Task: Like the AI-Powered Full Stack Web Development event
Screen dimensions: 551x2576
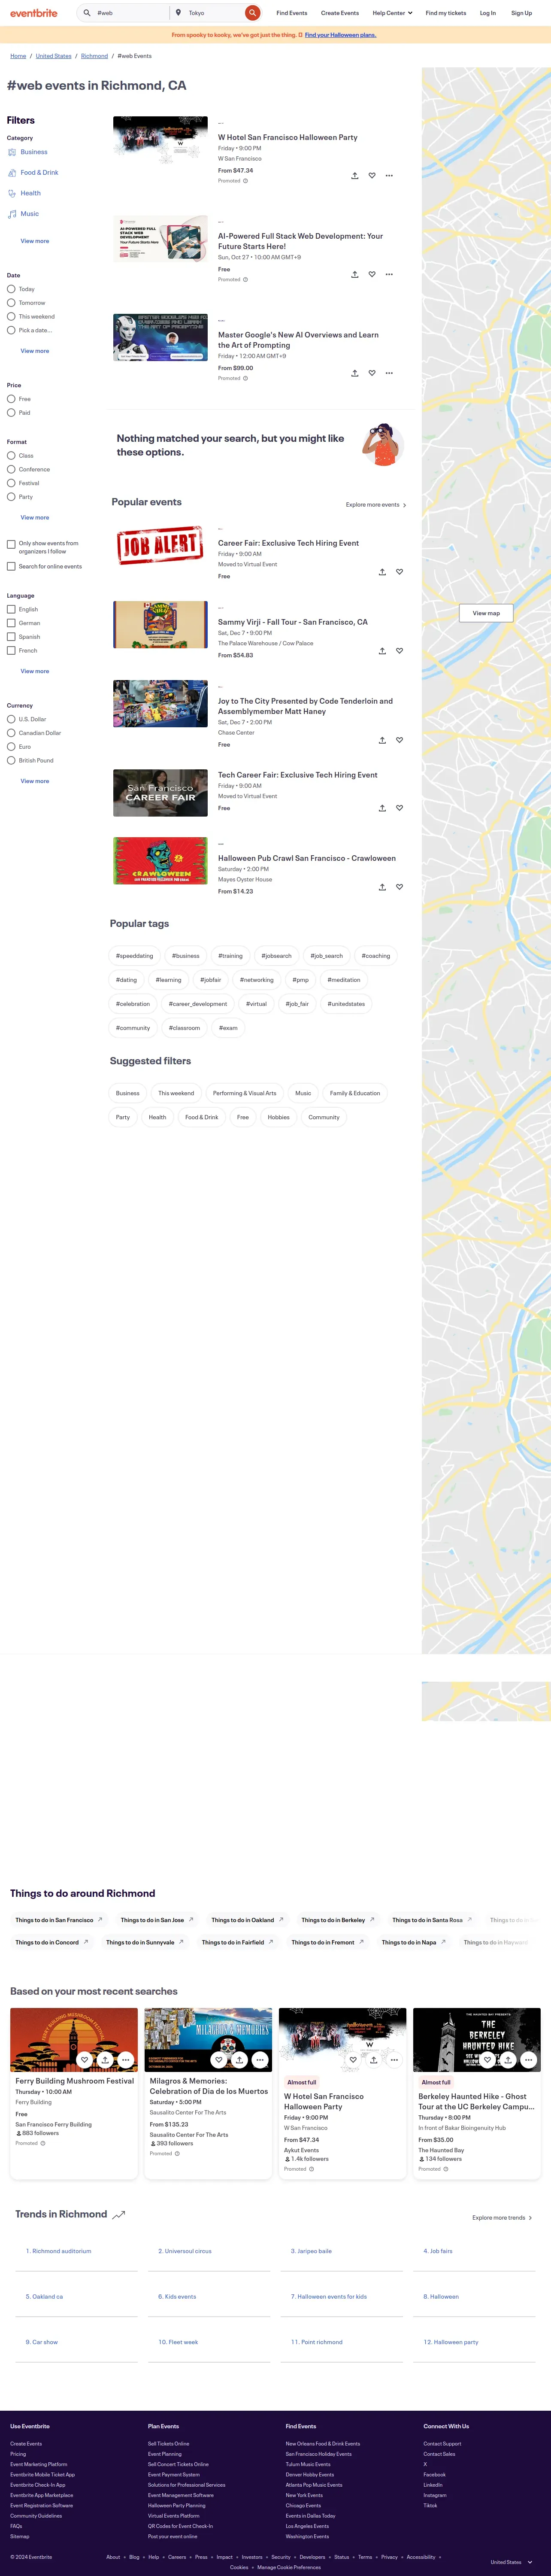Action: pos(372,274)
